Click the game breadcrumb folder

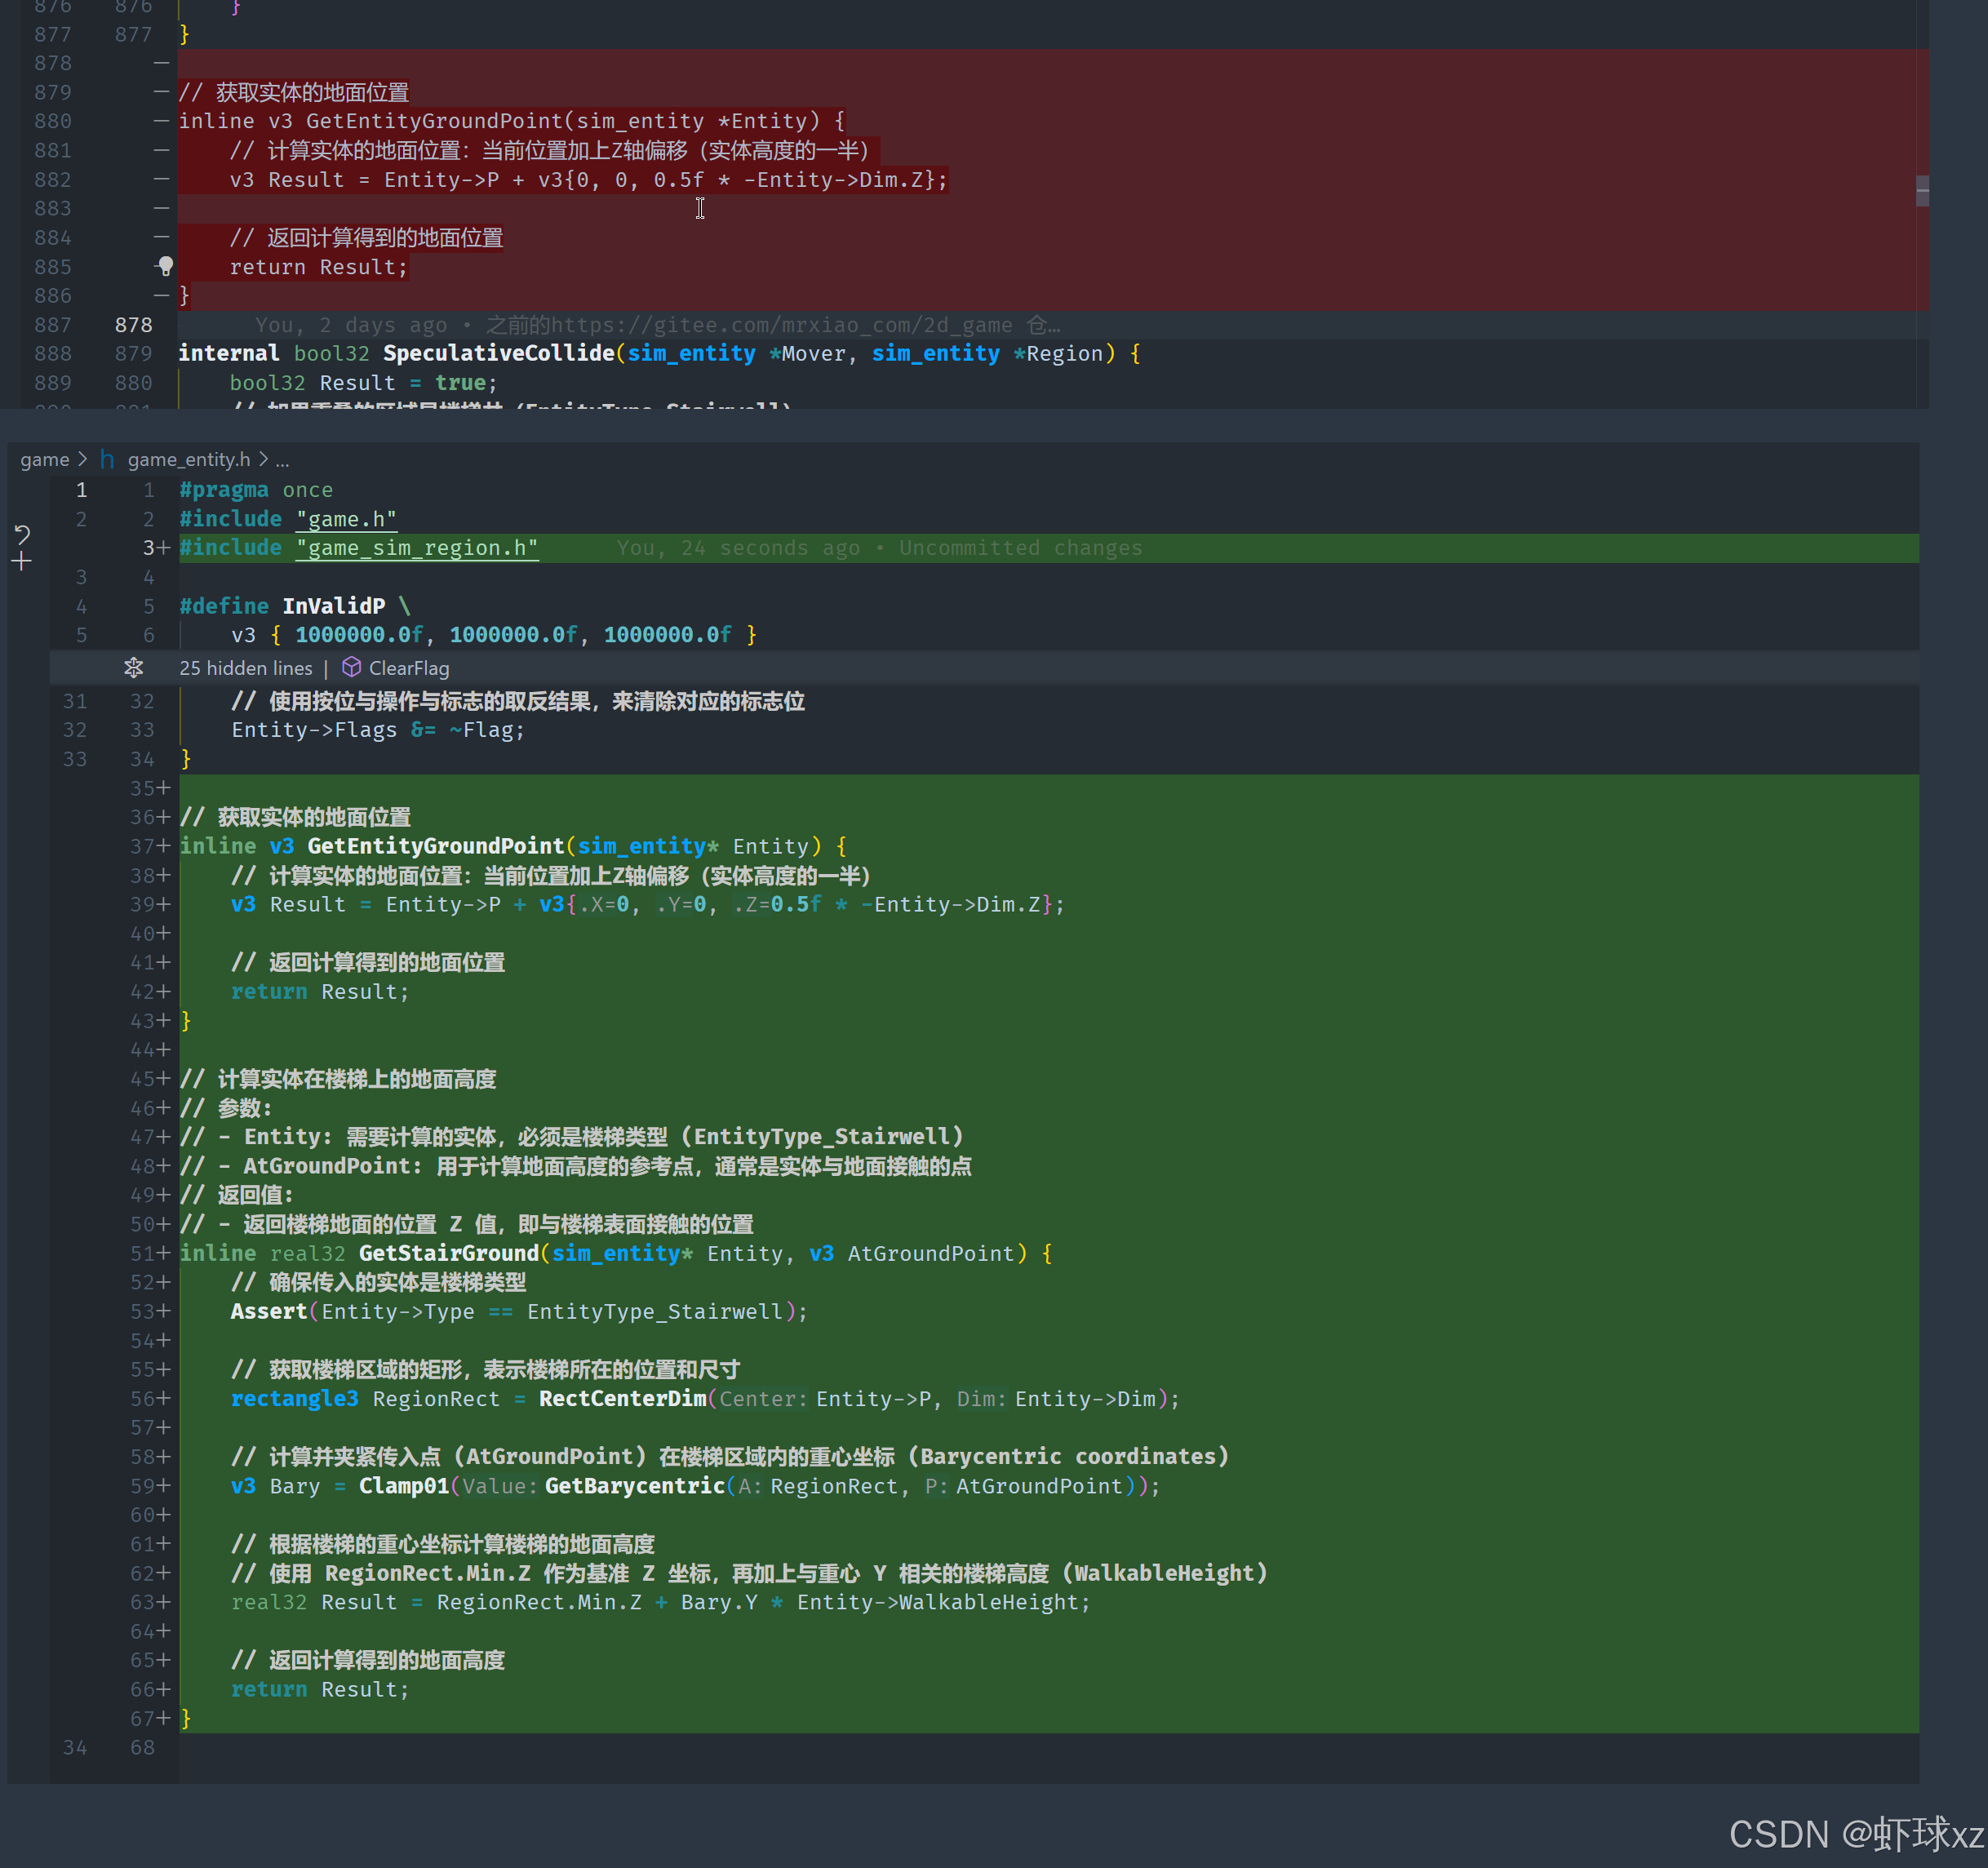click(x=45, y=459)
